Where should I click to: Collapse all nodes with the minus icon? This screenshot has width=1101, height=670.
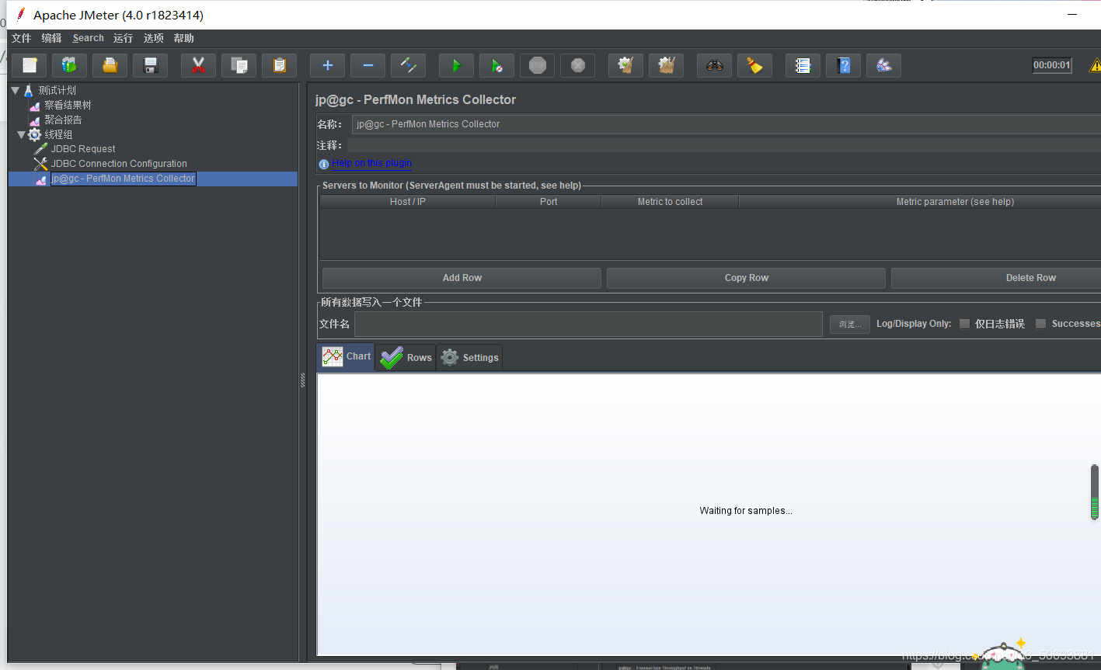pos(368,65)
